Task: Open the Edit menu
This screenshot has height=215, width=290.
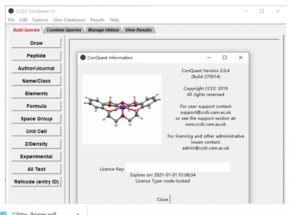Action: coord(23,20)
